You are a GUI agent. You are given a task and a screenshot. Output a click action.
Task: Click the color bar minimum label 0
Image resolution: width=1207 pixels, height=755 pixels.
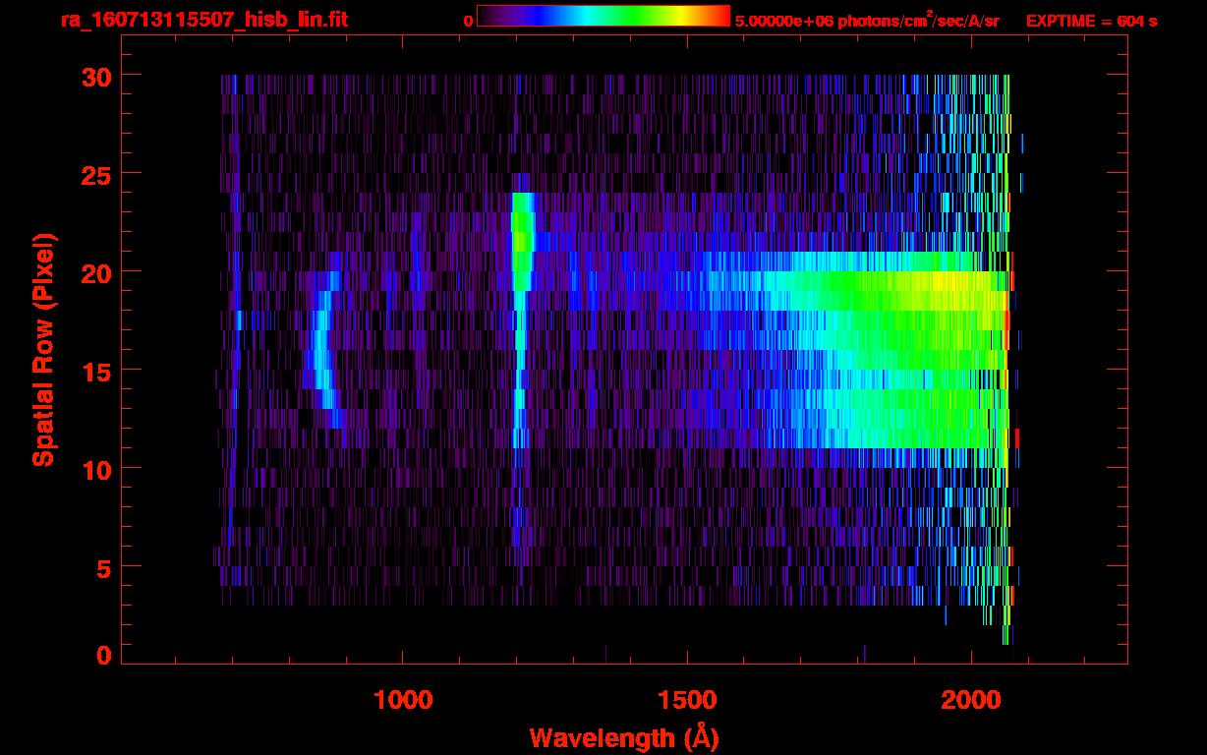(468, 21)
